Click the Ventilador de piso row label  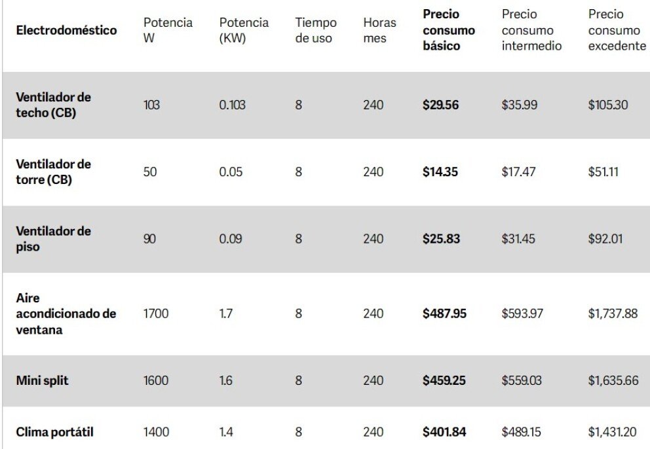click(53, 239)
